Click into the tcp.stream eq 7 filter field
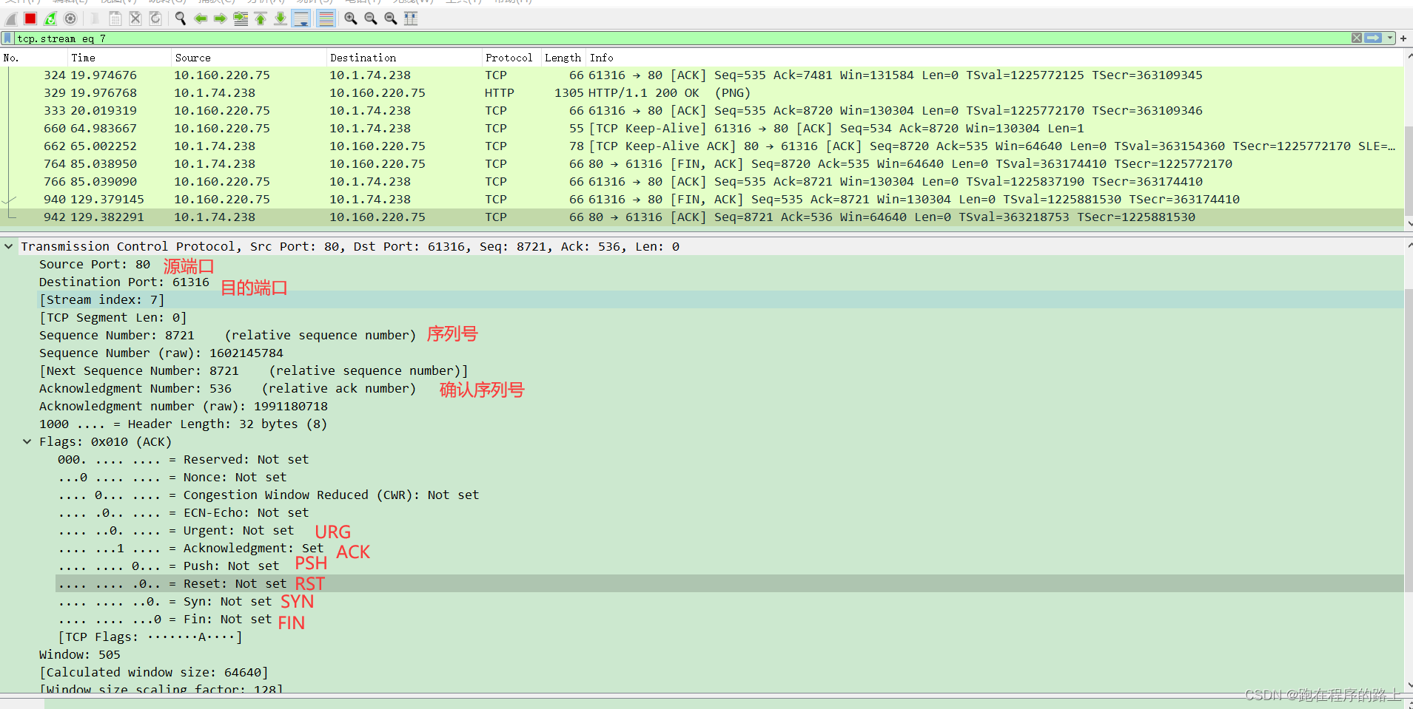Viewport: 1413px width, 709px height. click(681, 38)
